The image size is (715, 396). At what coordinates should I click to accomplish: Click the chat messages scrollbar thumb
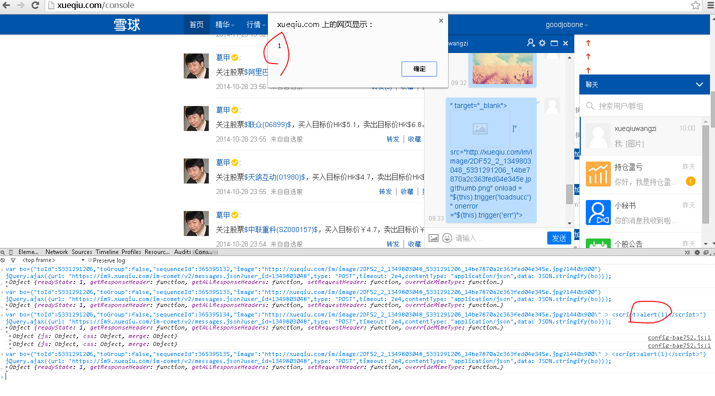coord(570,194)
